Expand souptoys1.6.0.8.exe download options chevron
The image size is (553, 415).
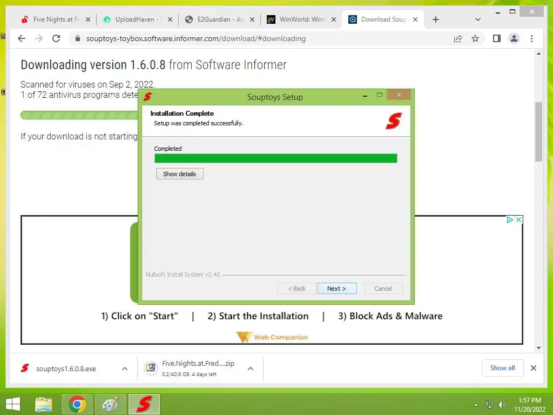point(125,369)
